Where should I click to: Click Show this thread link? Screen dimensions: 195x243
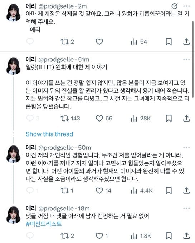(x=49, y=134)
